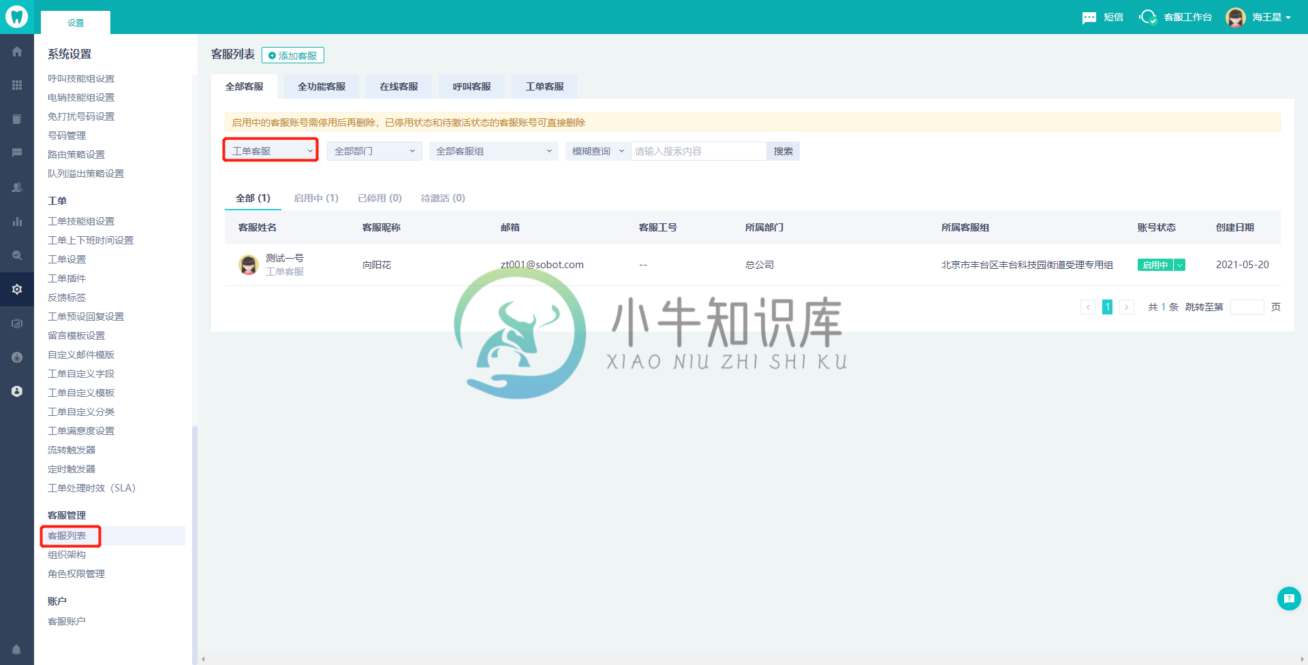Open the 模糊查询 dropdown
The image size is (1308, 665).
(x=598, y=151)
